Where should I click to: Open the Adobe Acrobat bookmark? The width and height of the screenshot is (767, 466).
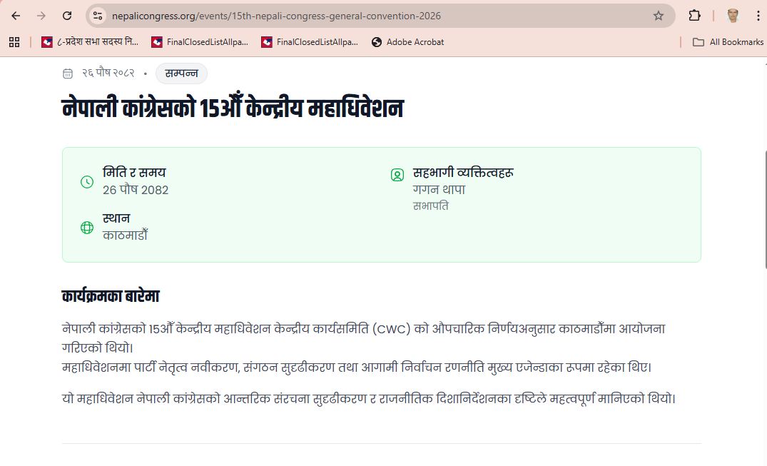(407, 42)
